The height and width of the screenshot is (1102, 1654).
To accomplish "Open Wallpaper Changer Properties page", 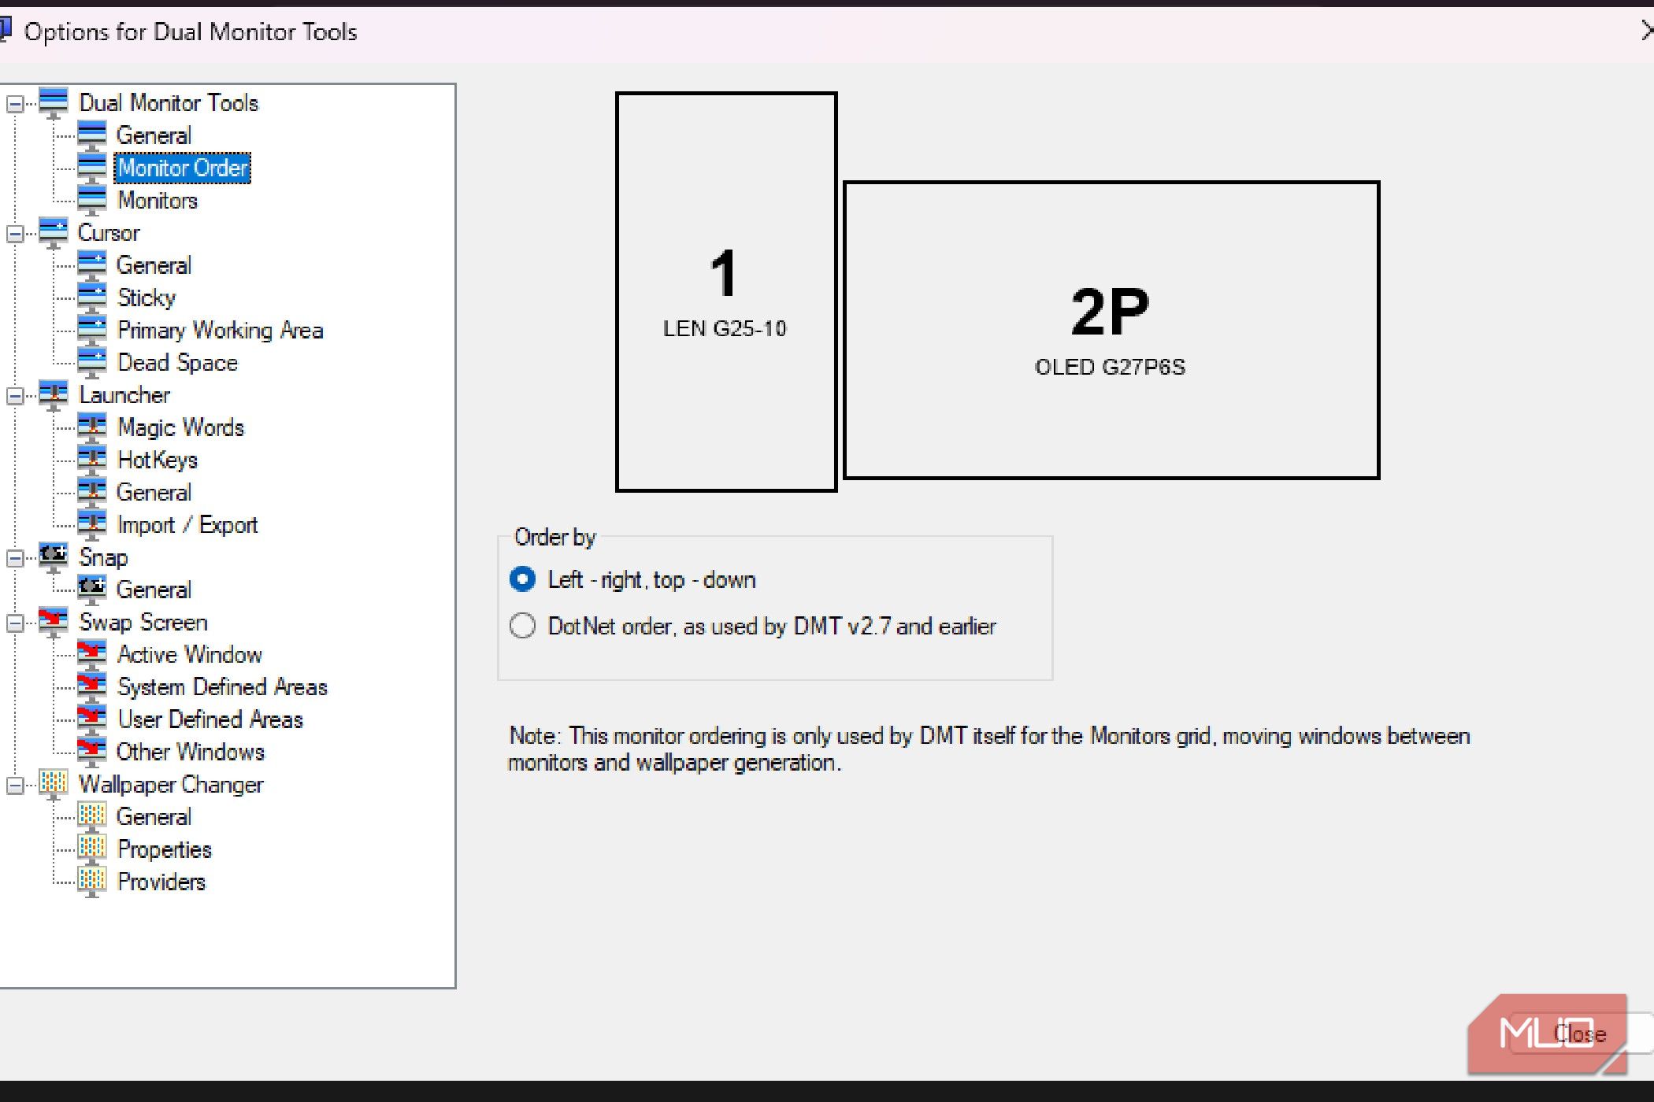I will [x=164, y=849].
